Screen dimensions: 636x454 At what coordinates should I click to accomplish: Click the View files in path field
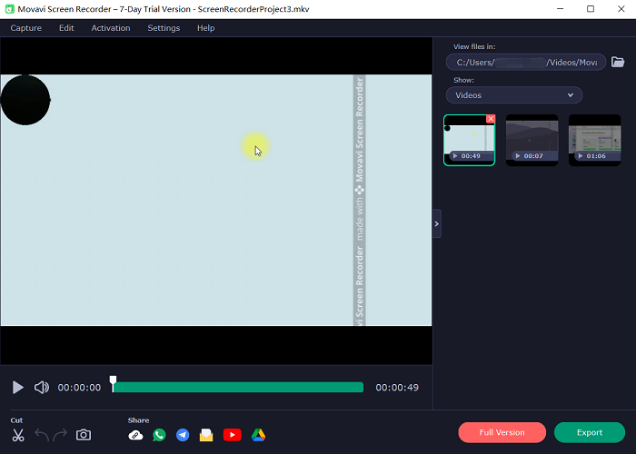tap(526, 62)
